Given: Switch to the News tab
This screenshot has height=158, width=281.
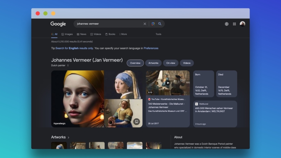Looking at the screenshot, I should 82,34.
